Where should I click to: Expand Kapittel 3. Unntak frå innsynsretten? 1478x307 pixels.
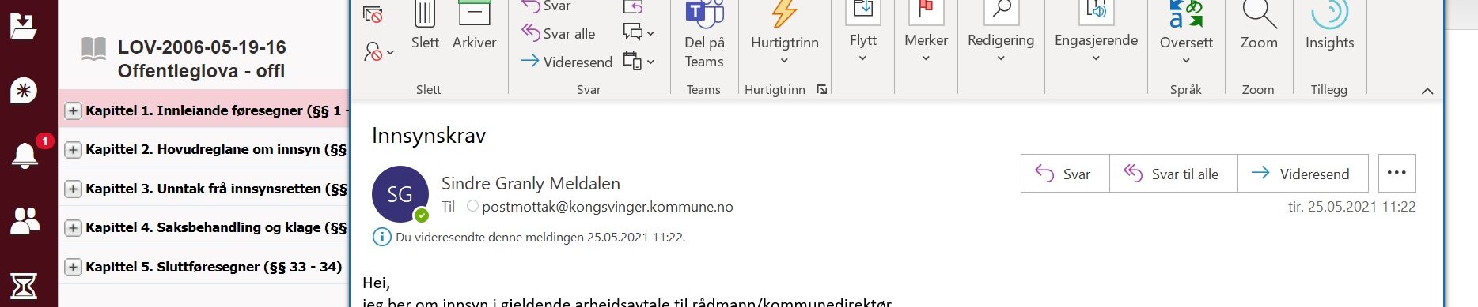pos(73,189)
